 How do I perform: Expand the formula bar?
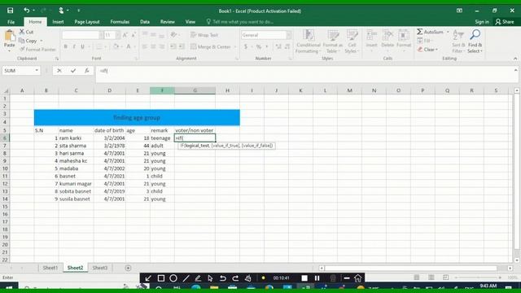coord(515,70)
